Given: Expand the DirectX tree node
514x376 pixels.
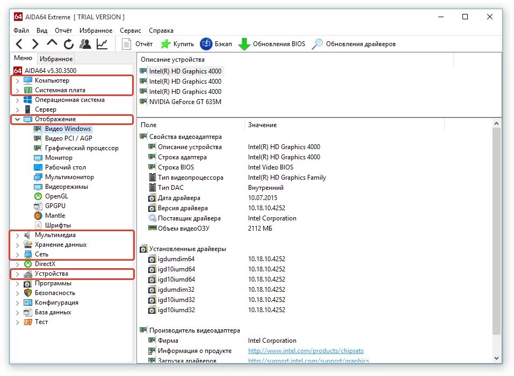Looking at the screenshot, I should pos(17,264).
